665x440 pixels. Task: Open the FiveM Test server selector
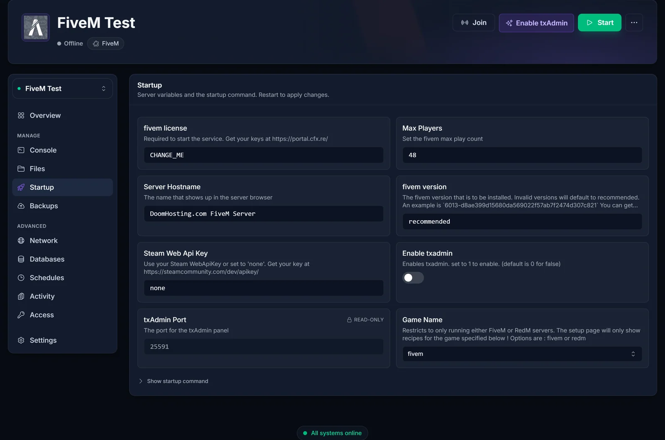coord(62,88)
